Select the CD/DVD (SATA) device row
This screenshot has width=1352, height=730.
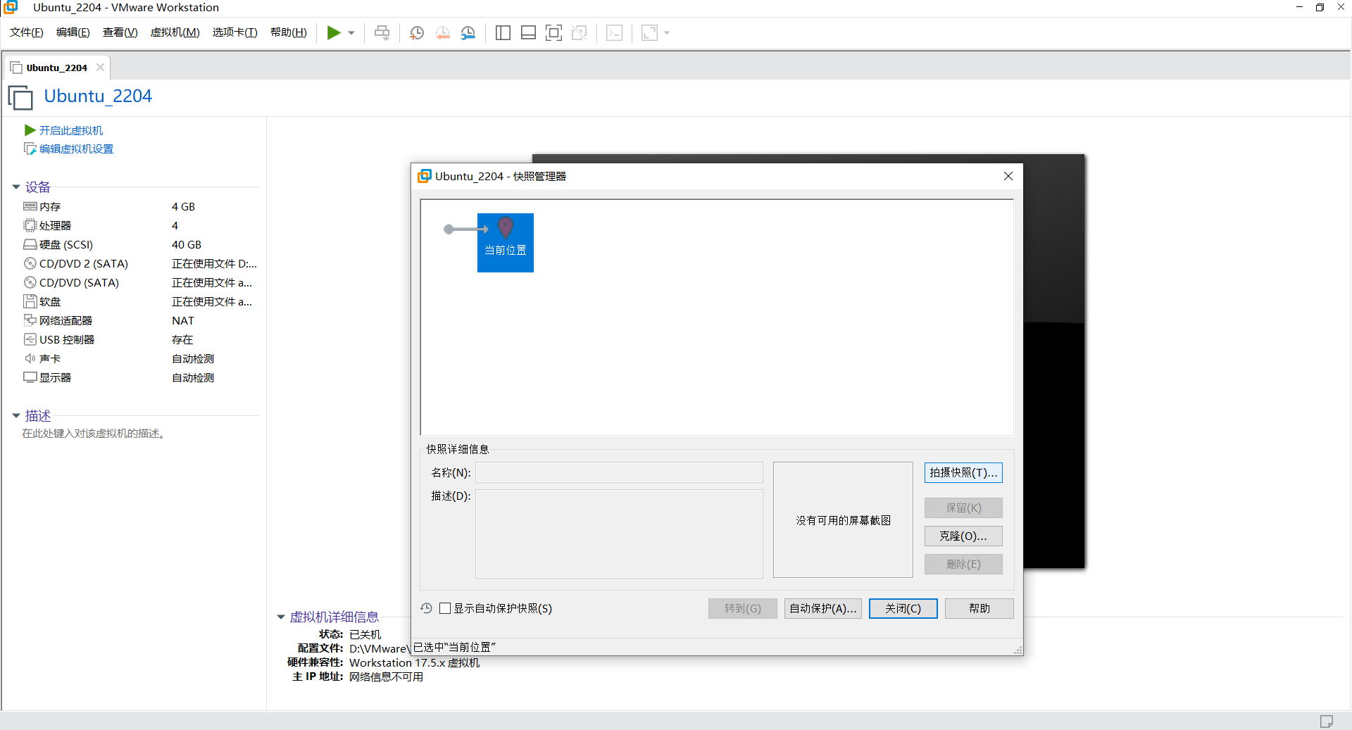point(140,282)
